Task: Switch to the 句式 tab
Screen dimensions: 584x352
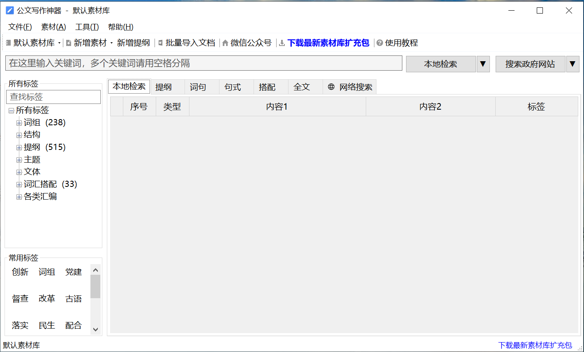Action: (x=233, y=87)
